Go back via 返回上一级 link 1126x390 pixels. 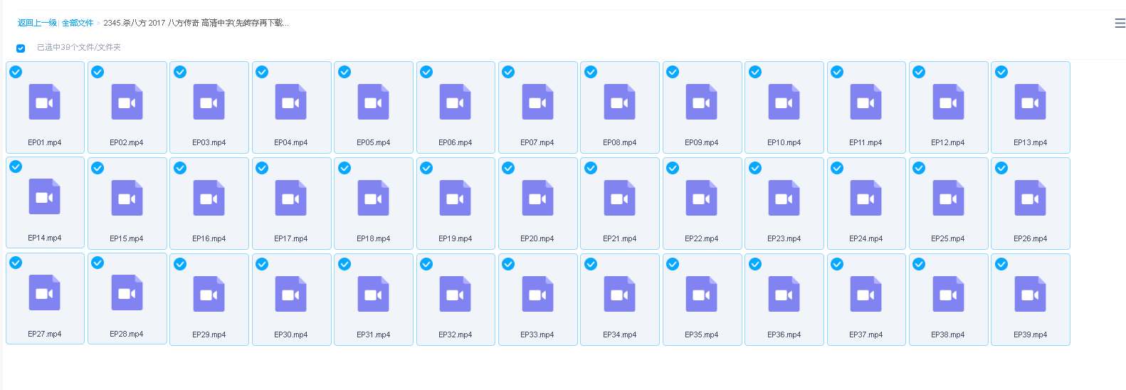click(37, 23)
